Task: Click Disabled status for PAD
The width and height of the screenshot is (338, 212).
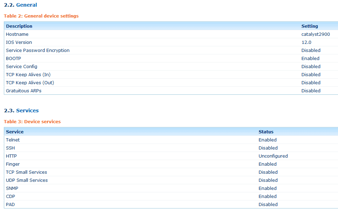Action: pyautogui.click(x=268, y=204)
